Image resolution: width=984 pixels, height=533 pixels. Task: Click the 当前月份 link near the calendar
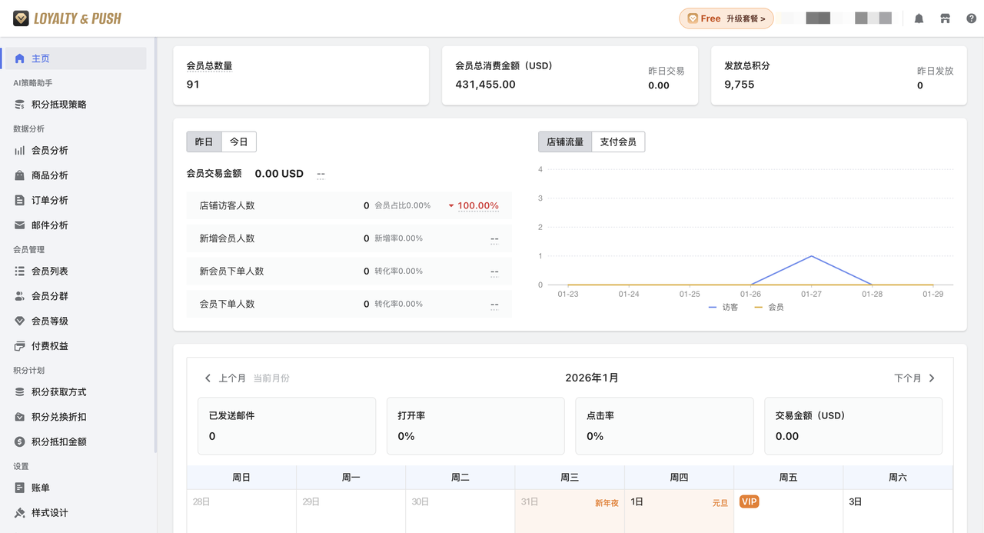(271, 378)
